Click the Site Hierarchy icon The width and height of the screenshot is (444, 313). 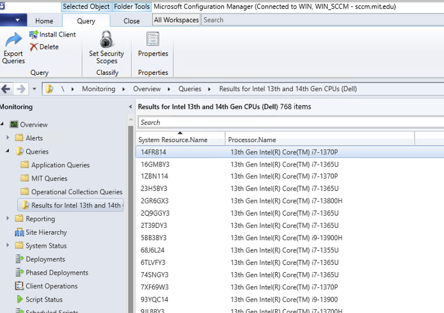[x=19, y=232]
